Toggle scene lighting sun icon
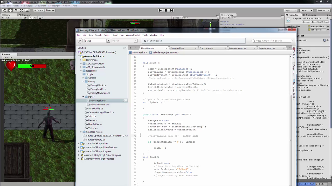 pyautogui.click(x=30, y=18)
